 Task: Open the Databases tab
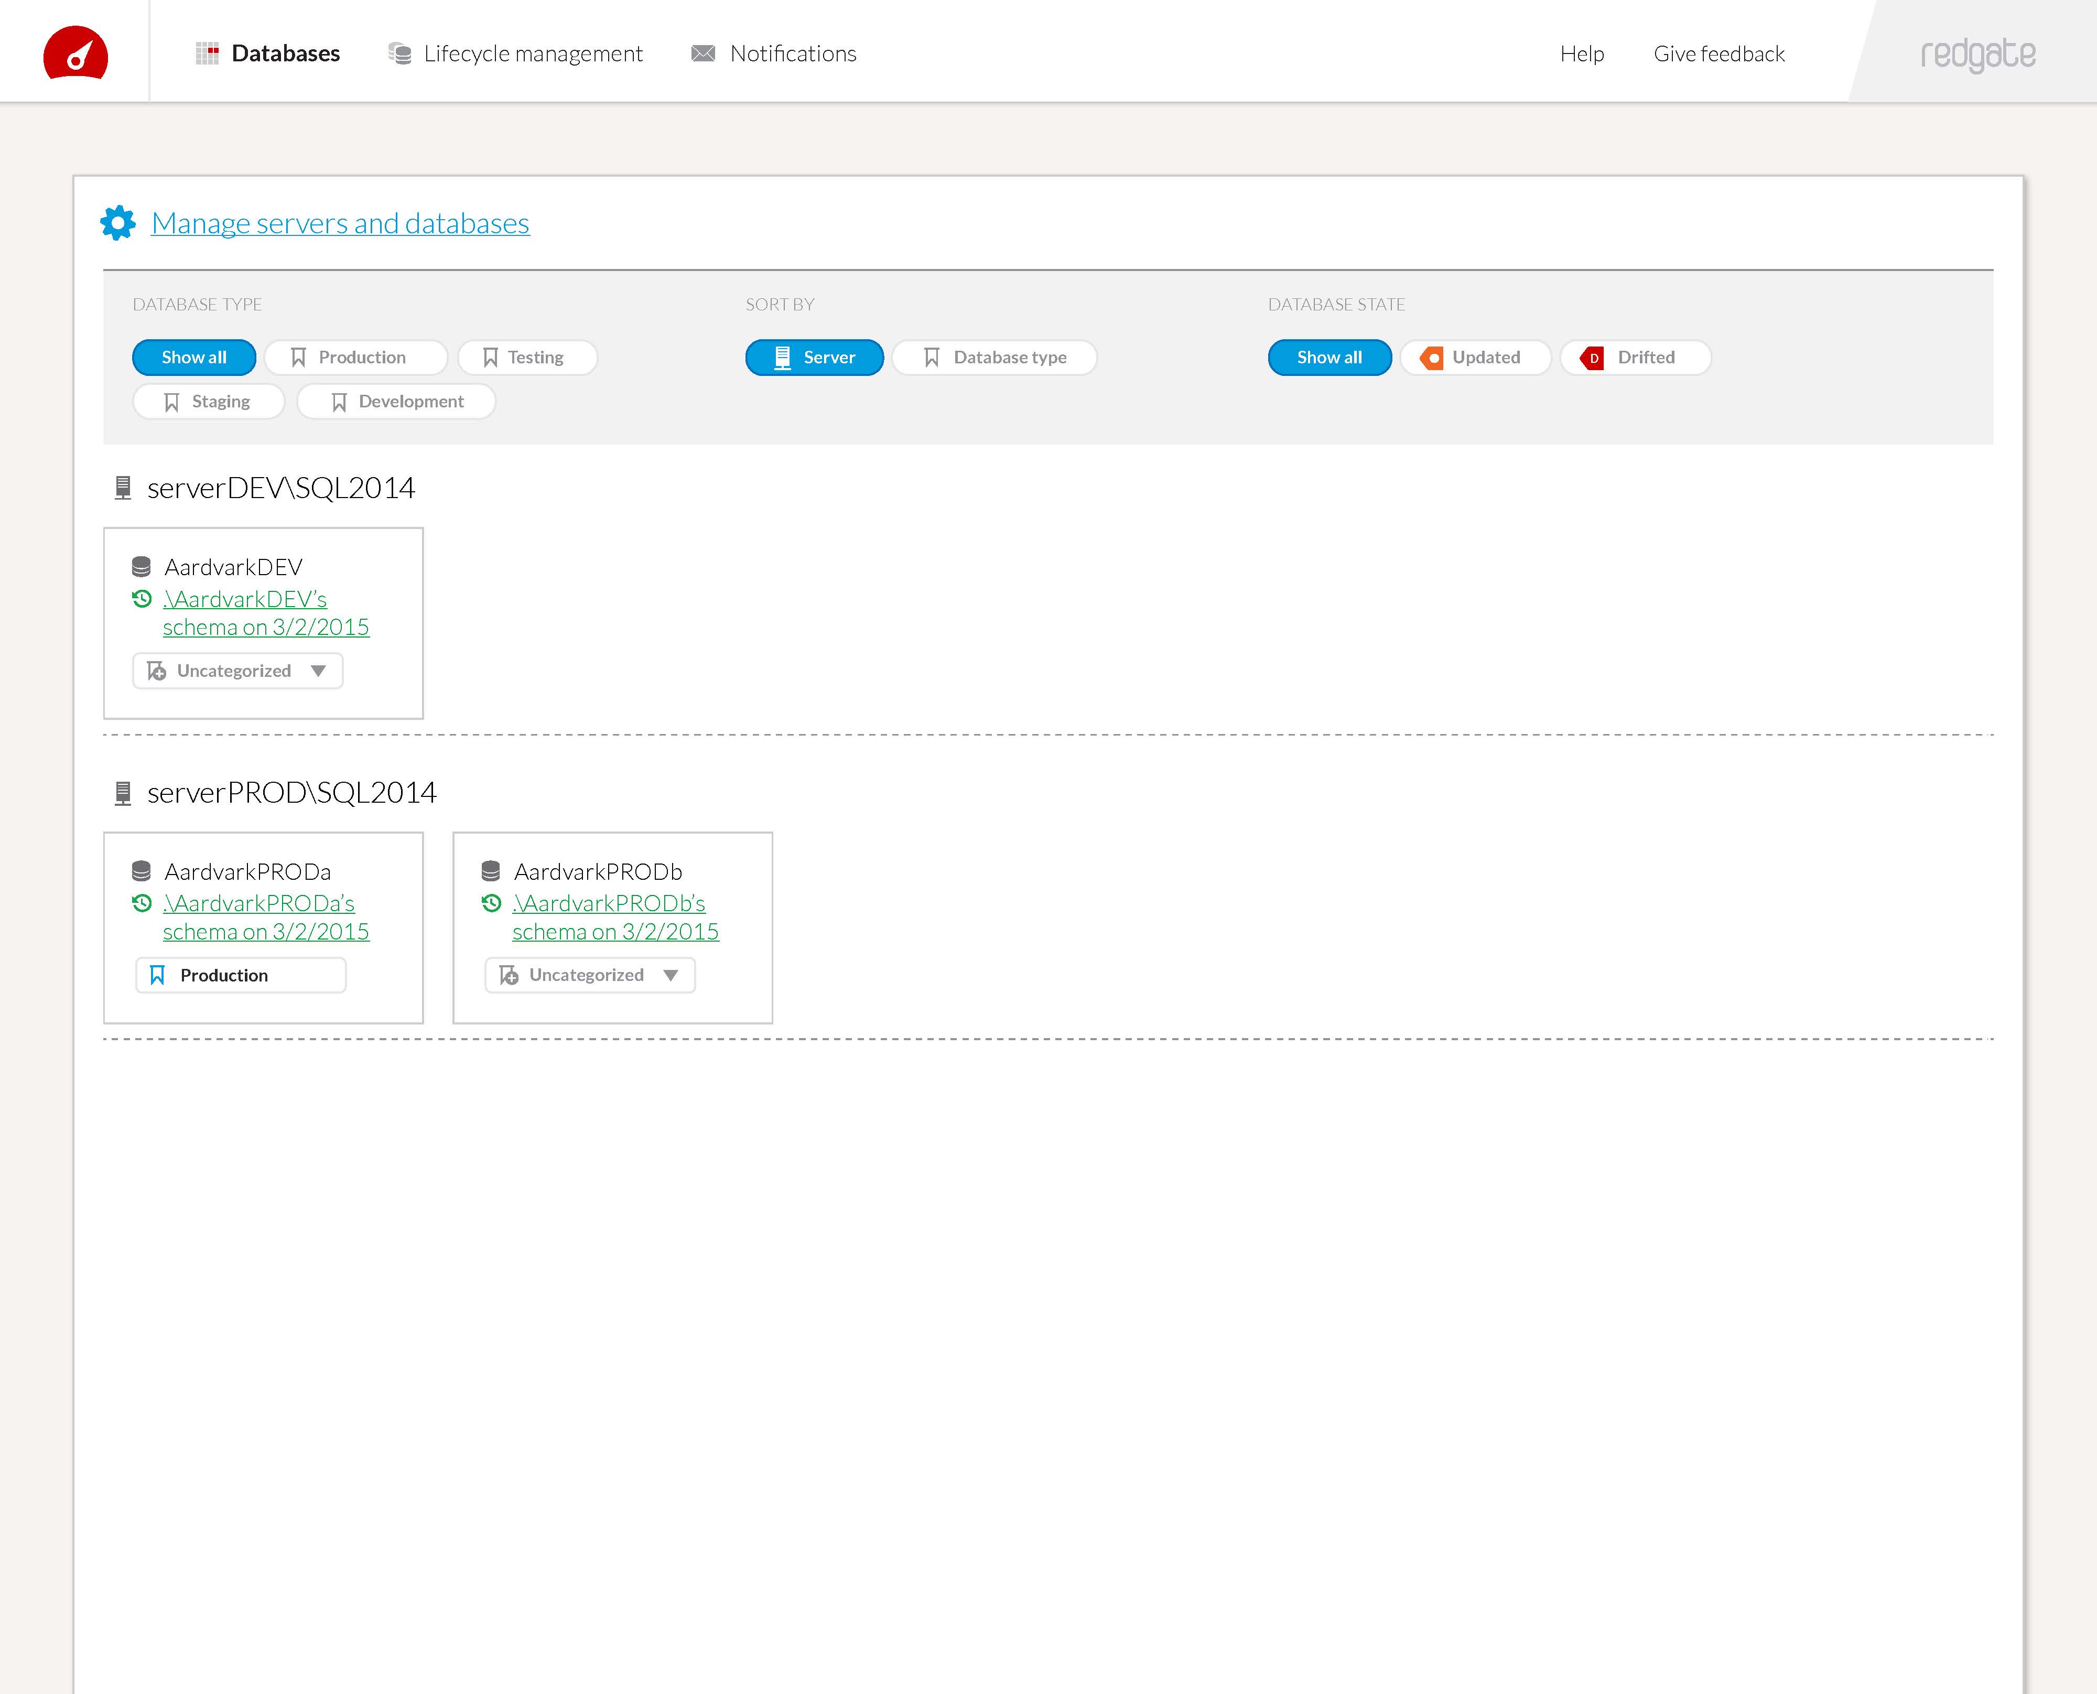[268, 53]
